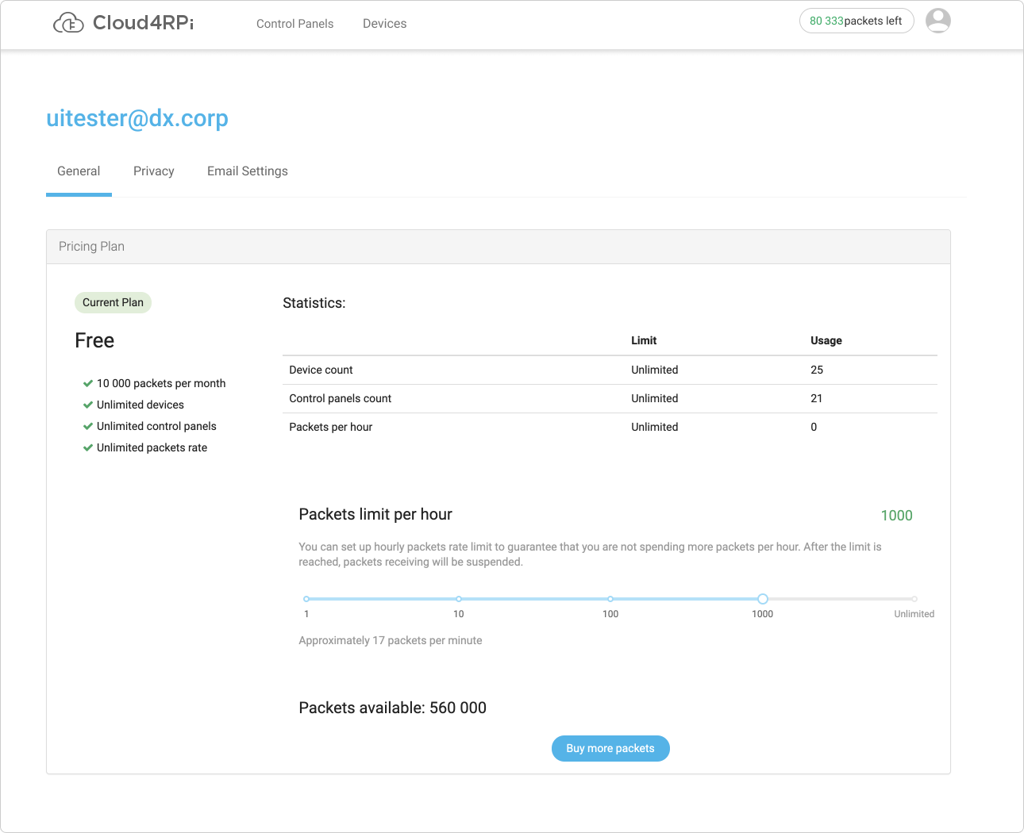The image size is (1024, 833).
Task: Click the Device count row label
Action: click(x=321, y=370)
